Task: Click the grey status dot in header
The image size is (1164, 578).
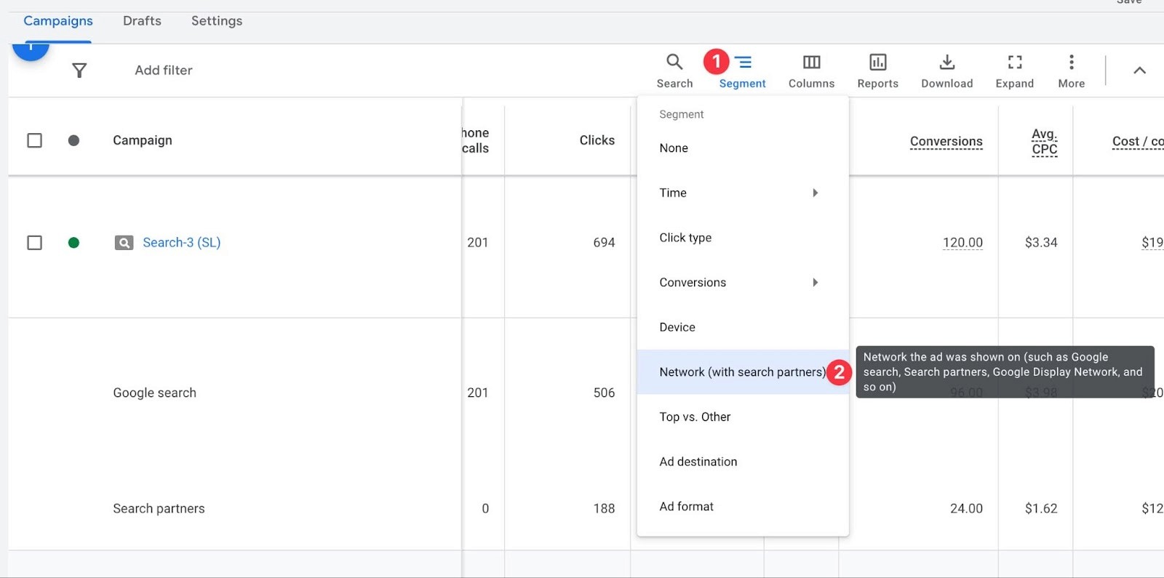Action: [x=73, y=140]
